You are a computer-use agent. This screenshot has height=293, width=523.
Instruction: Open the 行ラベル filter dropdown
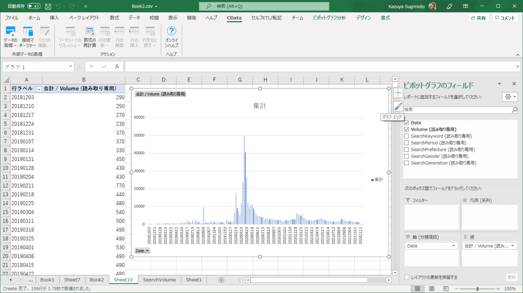click(39, 89)
